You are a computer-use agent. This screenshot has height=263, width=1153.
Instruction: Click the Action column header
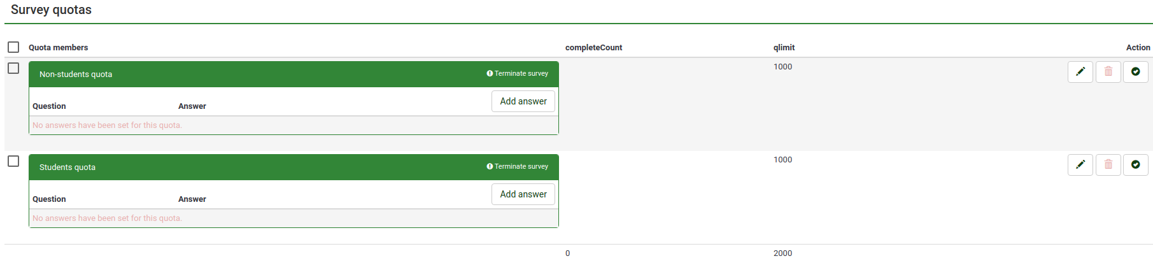pos(1138,48)
